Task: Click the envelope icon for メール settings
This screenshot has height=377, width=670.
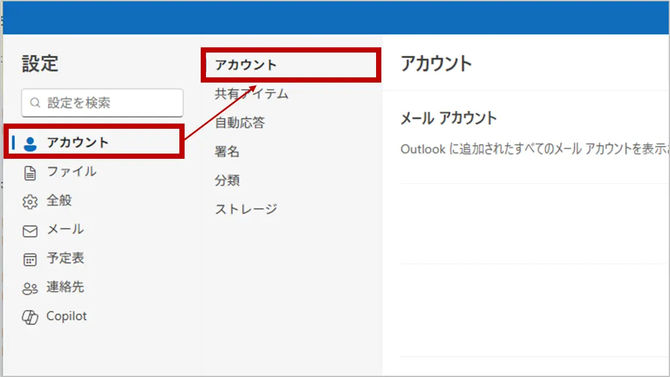Action: tap(30, 230)
